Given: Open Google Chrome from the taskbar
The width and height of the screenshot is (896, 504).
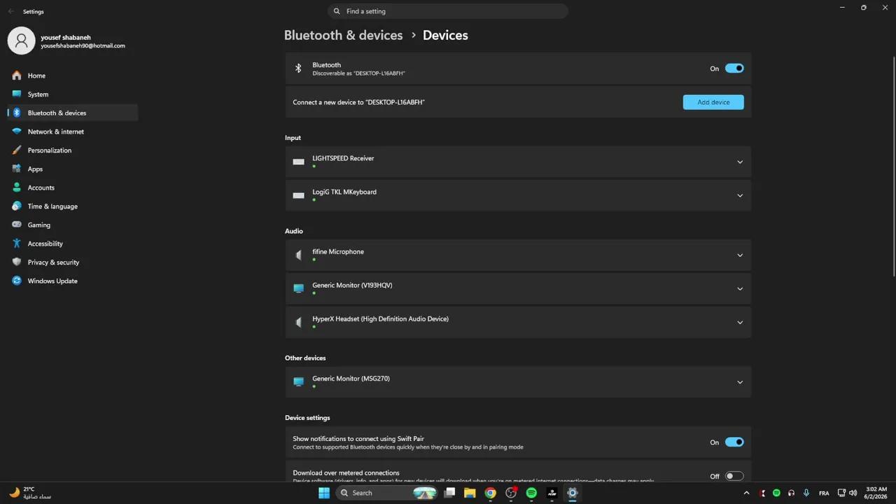Looking at the screenshot, I should [x=491, y=493].
